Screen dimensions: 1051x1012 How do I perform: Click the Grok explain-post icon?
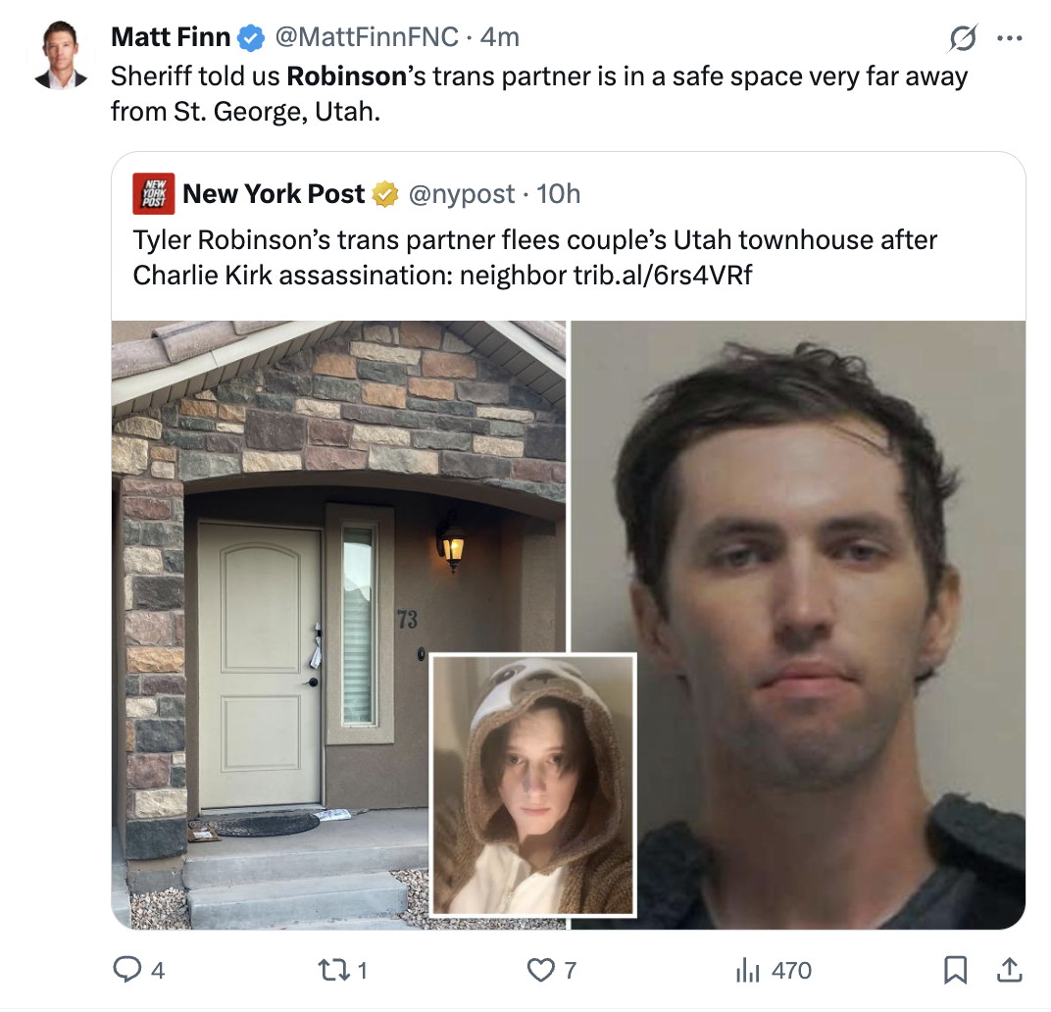(x=963, y=38)
